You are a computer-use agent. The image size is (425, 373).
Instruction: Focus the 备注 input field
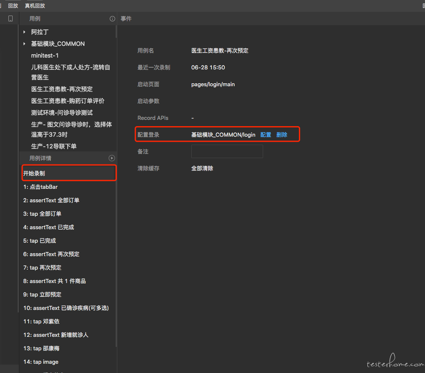point(227,151)
